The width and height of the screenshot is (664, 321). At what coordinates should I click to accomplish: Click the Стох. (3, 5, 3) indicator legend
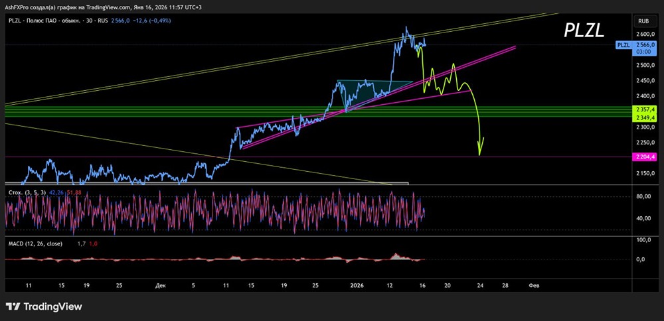click(x=27, y=192)
